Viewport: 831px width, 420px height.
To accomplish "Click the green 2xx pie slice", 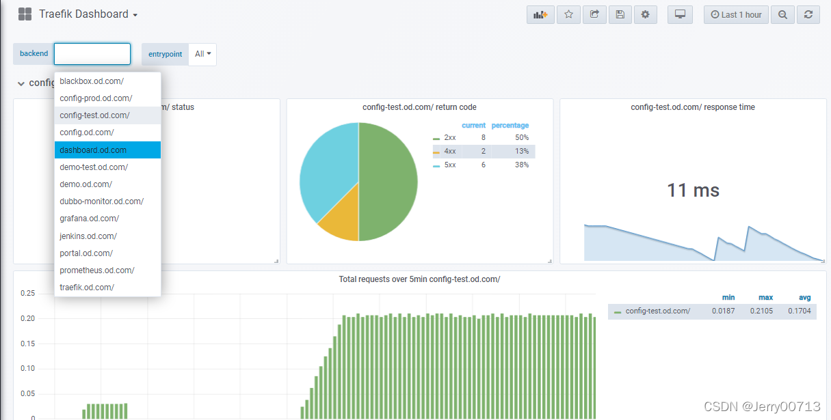I will coord(390,181).
